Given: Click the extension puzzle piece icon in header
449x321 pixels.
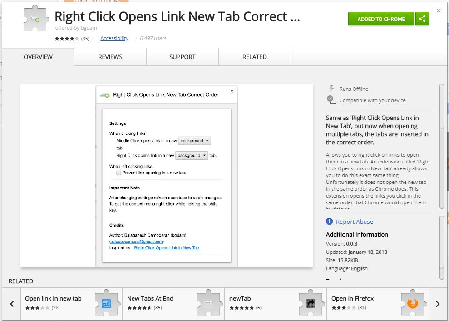Looking at the screenshot, I should point(36,18).
